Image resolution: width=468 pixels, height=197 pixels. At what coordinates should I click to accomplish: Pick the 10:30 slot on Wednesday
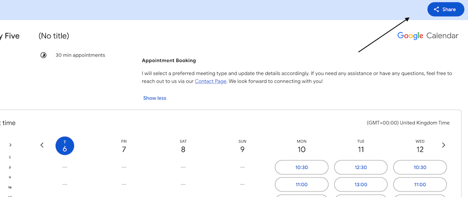pyautogui.click(x=420, y=167)
